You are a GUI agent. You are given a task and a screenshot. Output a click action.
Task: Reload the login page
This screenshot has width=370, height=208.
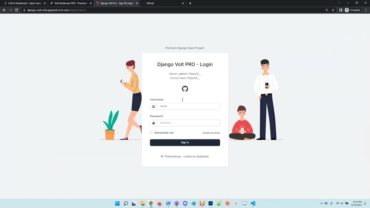click(16, 10)
